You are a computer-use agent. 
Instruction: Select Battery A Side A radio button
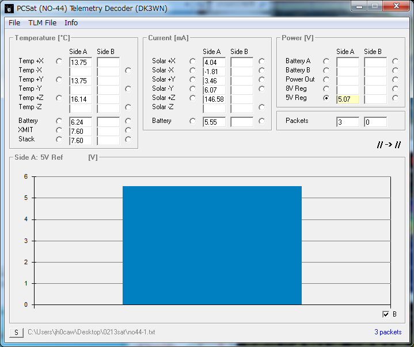pos(326,61)
